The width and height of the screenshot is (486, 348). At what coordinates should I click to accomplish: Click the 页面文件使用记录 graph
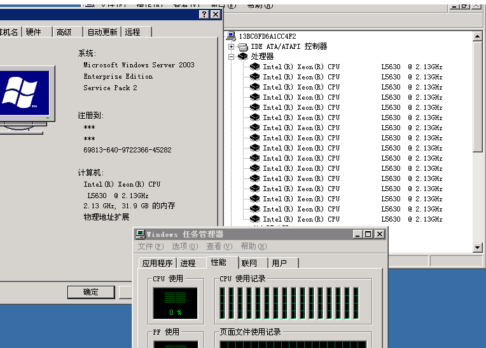(293, 344)
